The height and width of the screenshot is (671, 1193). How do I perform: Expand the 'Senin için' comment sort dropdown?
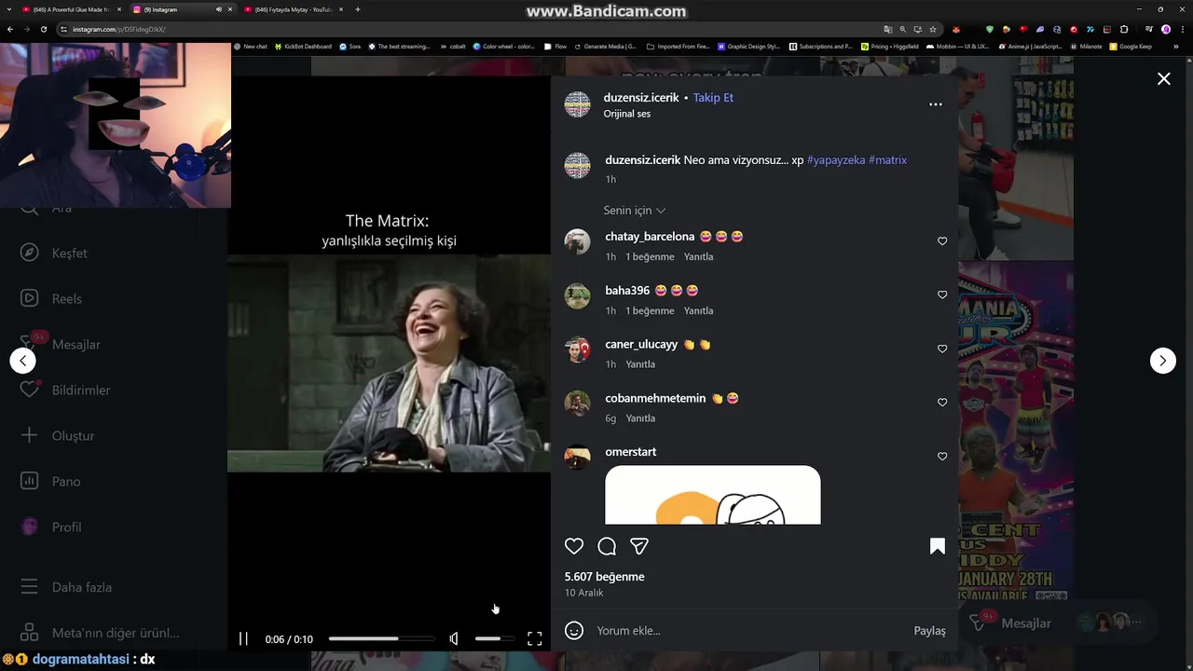[x=635, y=211]
